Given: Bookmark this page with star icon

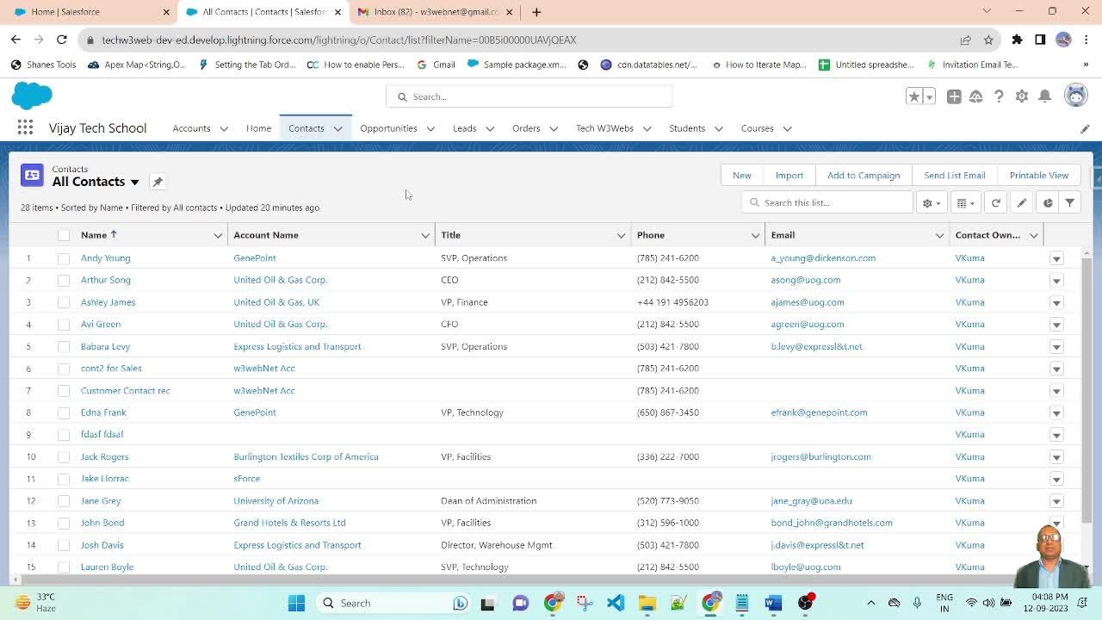Looking at the screenshot, I should point(988,40).
